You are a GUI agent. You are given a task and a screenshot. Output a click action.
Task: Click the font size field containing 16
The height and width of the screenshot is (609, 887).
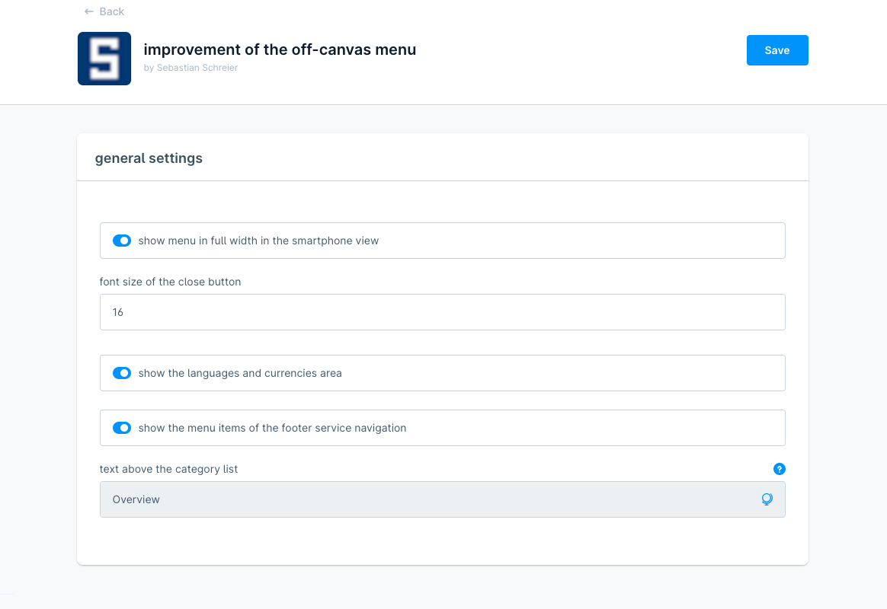[442, 312]
